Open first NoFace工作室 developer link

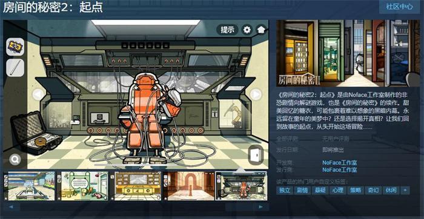pos(340,163)
